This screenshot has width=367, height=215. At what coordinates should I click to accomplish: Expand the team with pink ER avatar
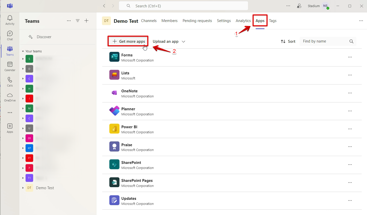click(x=23, y=138)
